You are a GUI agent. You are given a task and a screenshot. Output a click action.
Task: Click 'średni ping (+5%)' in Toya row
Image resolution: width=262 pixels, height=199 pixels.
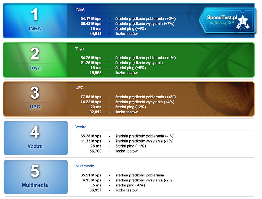click(130, 68)
